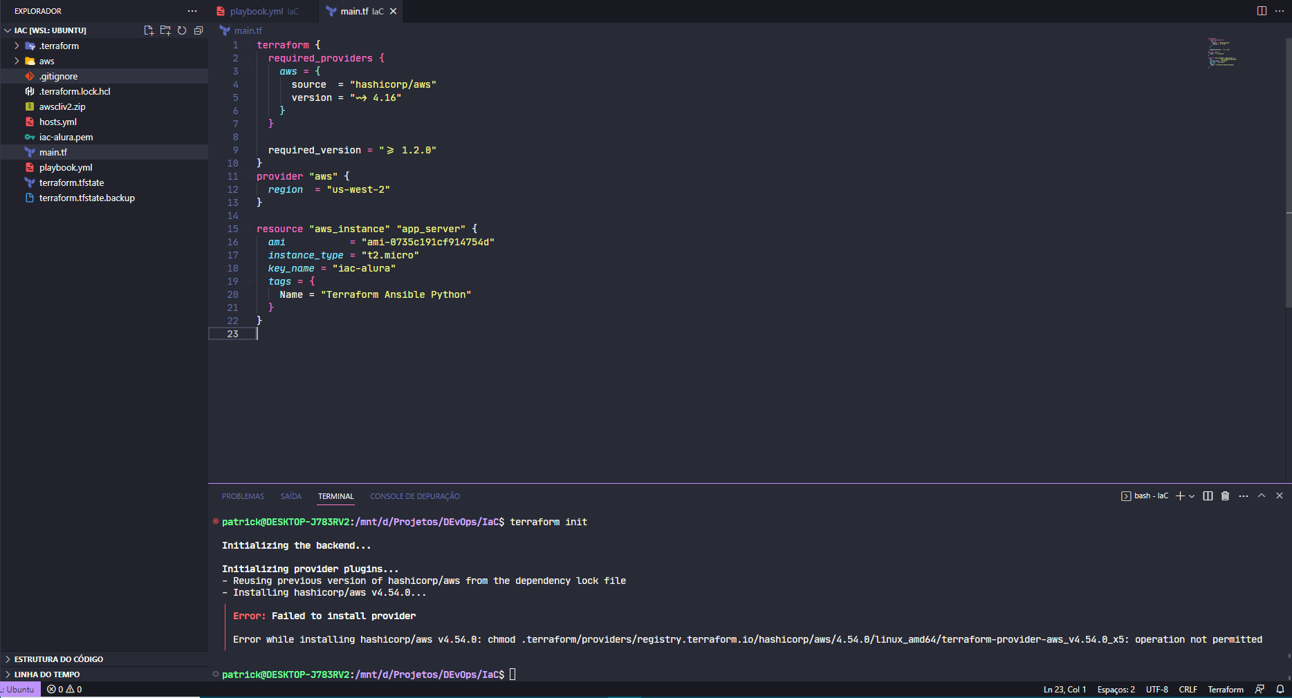
Task: Click the Ubuntu WSL remote indicator
Action: pyautogui.click(x=19, y=690)
